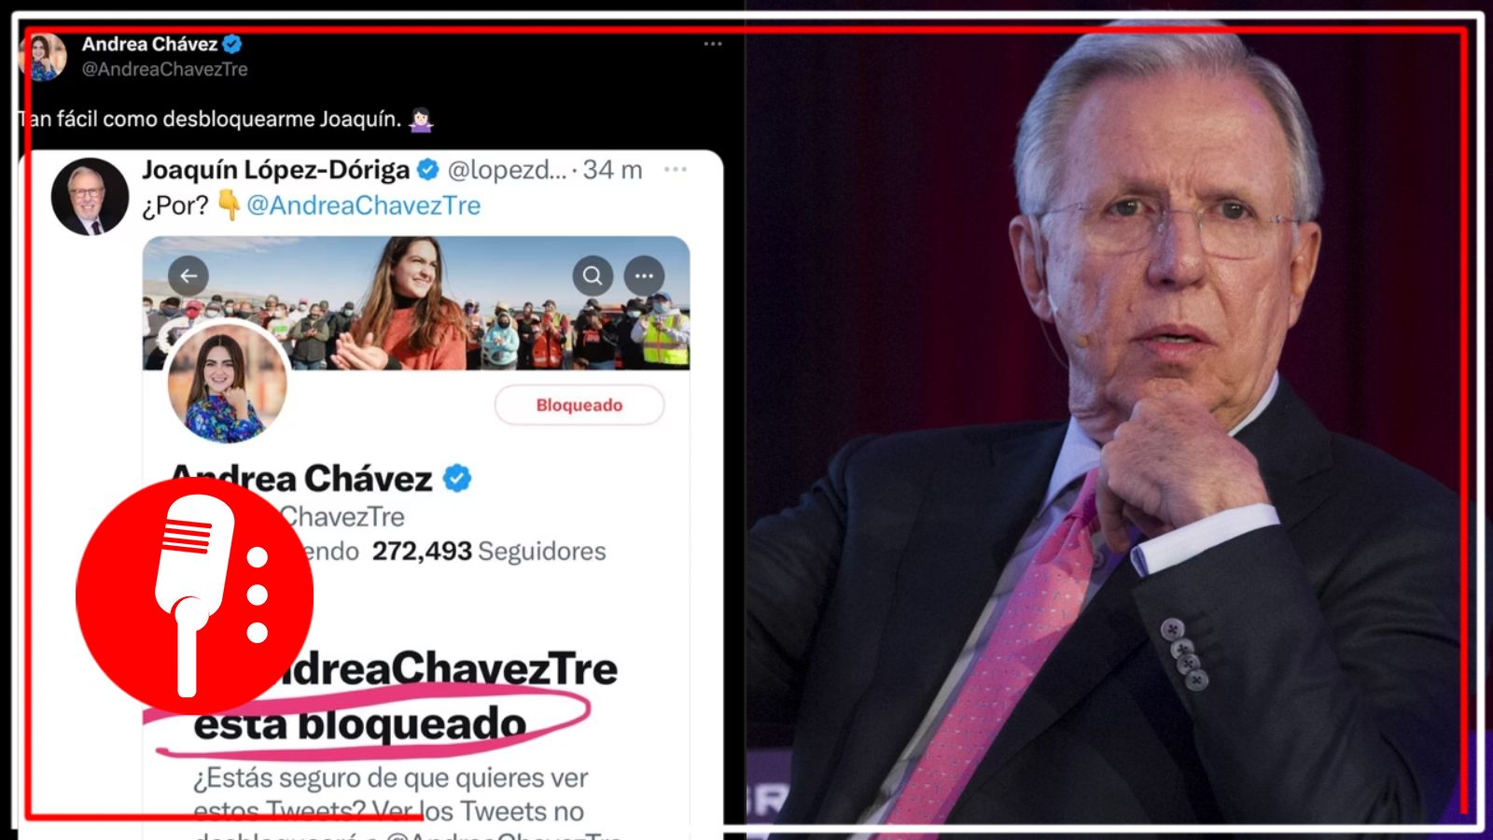Click Joaquín López-Dóriga's round avatar photo

point(90,196)
